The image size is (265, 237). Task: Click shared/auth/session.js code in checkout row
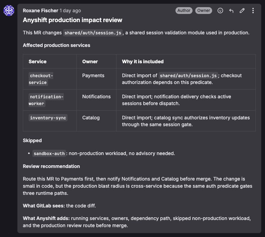pyautogui.click(x=188, y=75)
